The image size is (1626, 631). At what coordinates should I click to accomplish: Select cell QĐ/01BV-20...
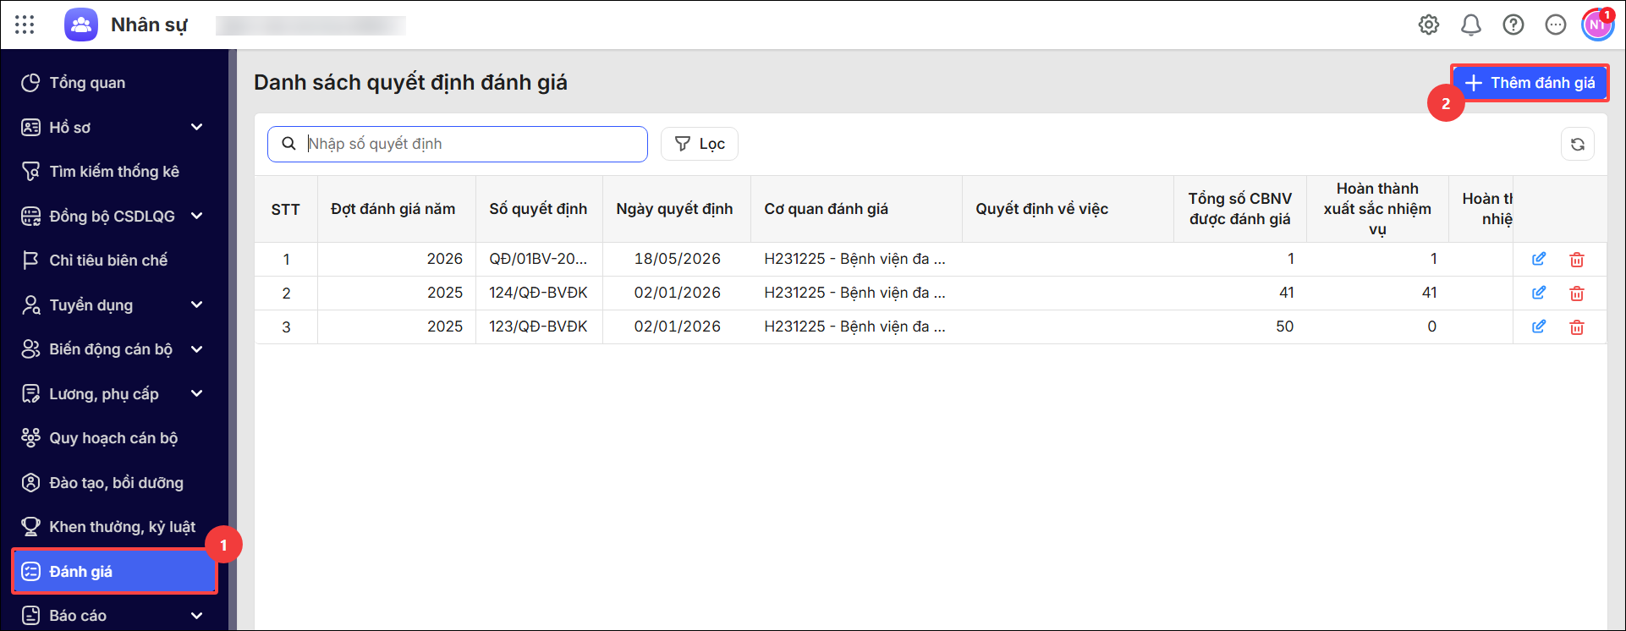538,259
